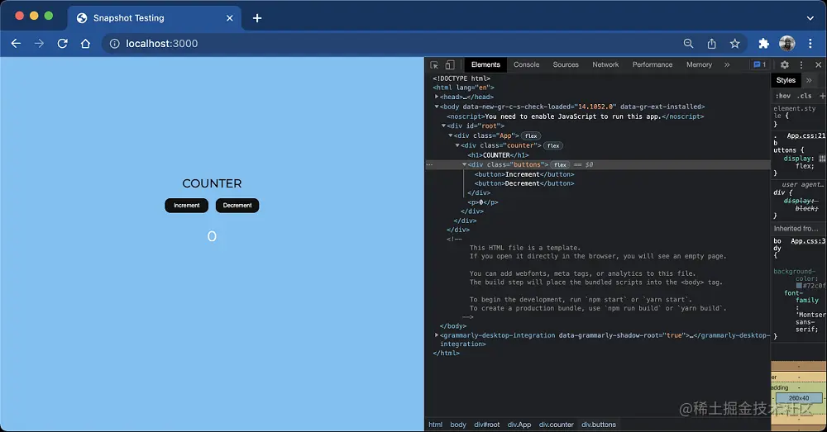
Task: Select the h1 COUNTER element row
Action: (x=498, y=155)
